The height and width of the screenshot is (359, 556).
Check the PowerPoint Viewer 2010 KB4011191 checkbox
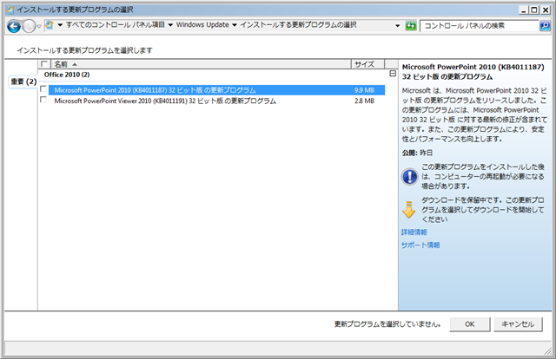tap(43, 100)
